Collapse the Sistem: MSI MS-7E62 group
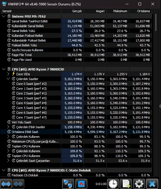Viewport: 161px width, 189px height. (4, 16)
